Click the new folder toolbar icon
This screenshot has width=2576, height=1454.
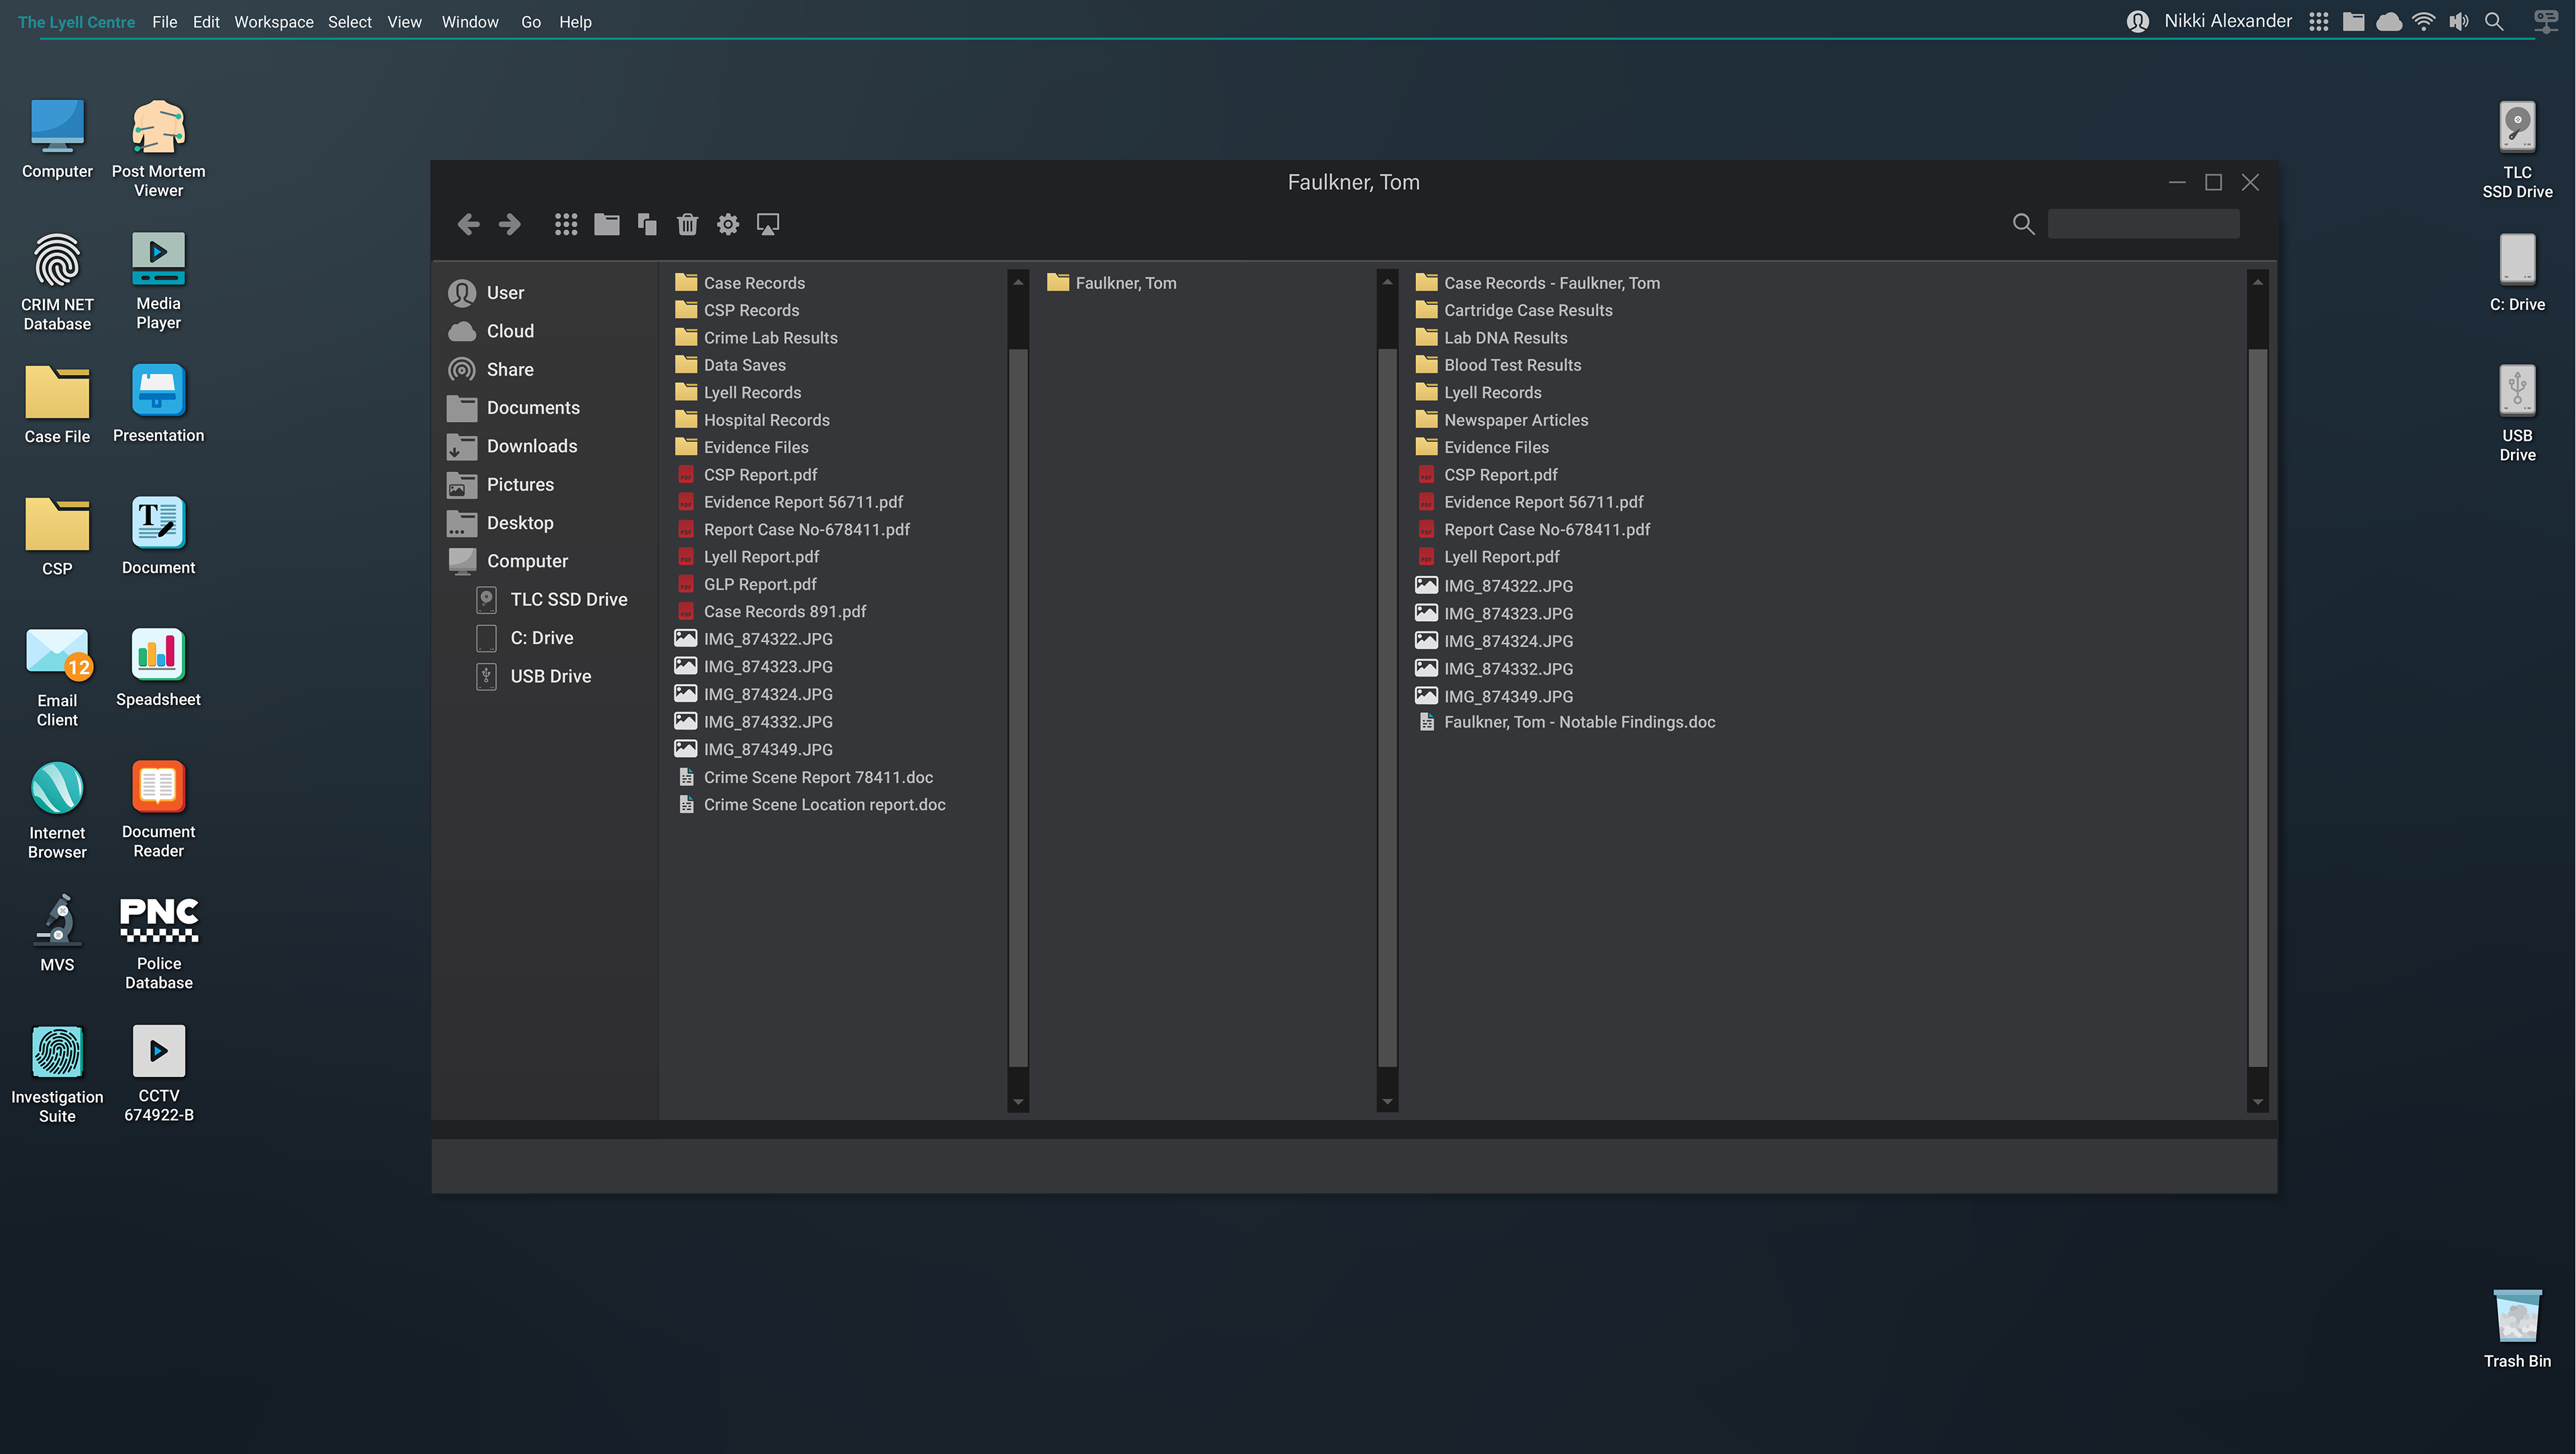pos(607,224)
